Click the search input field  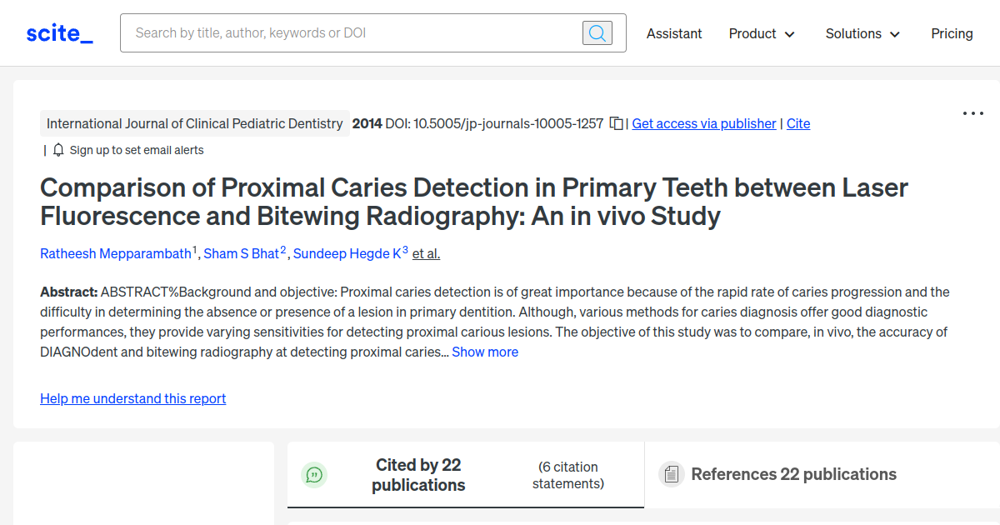pos(350,32)
